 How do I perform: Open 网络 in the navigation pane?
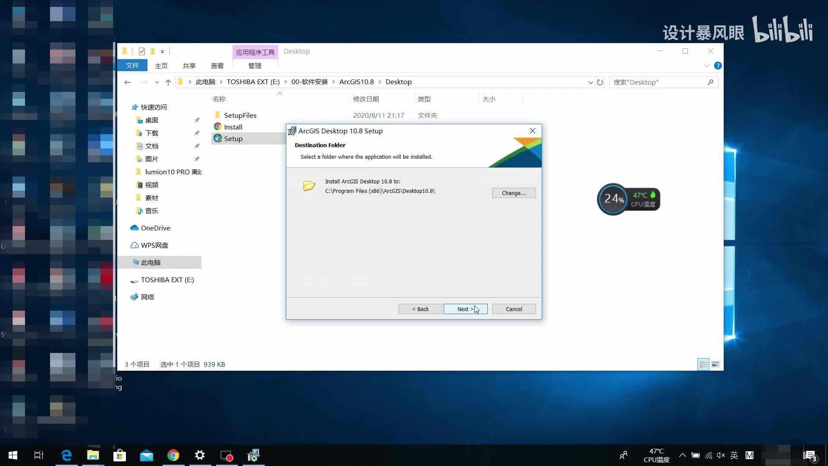click(147, 297)
